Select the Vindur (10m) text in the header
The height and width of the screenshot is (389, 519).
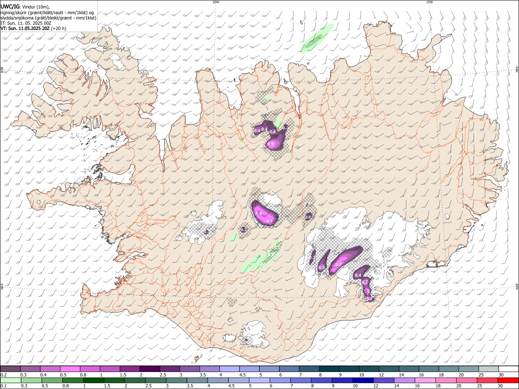point(35,7)
